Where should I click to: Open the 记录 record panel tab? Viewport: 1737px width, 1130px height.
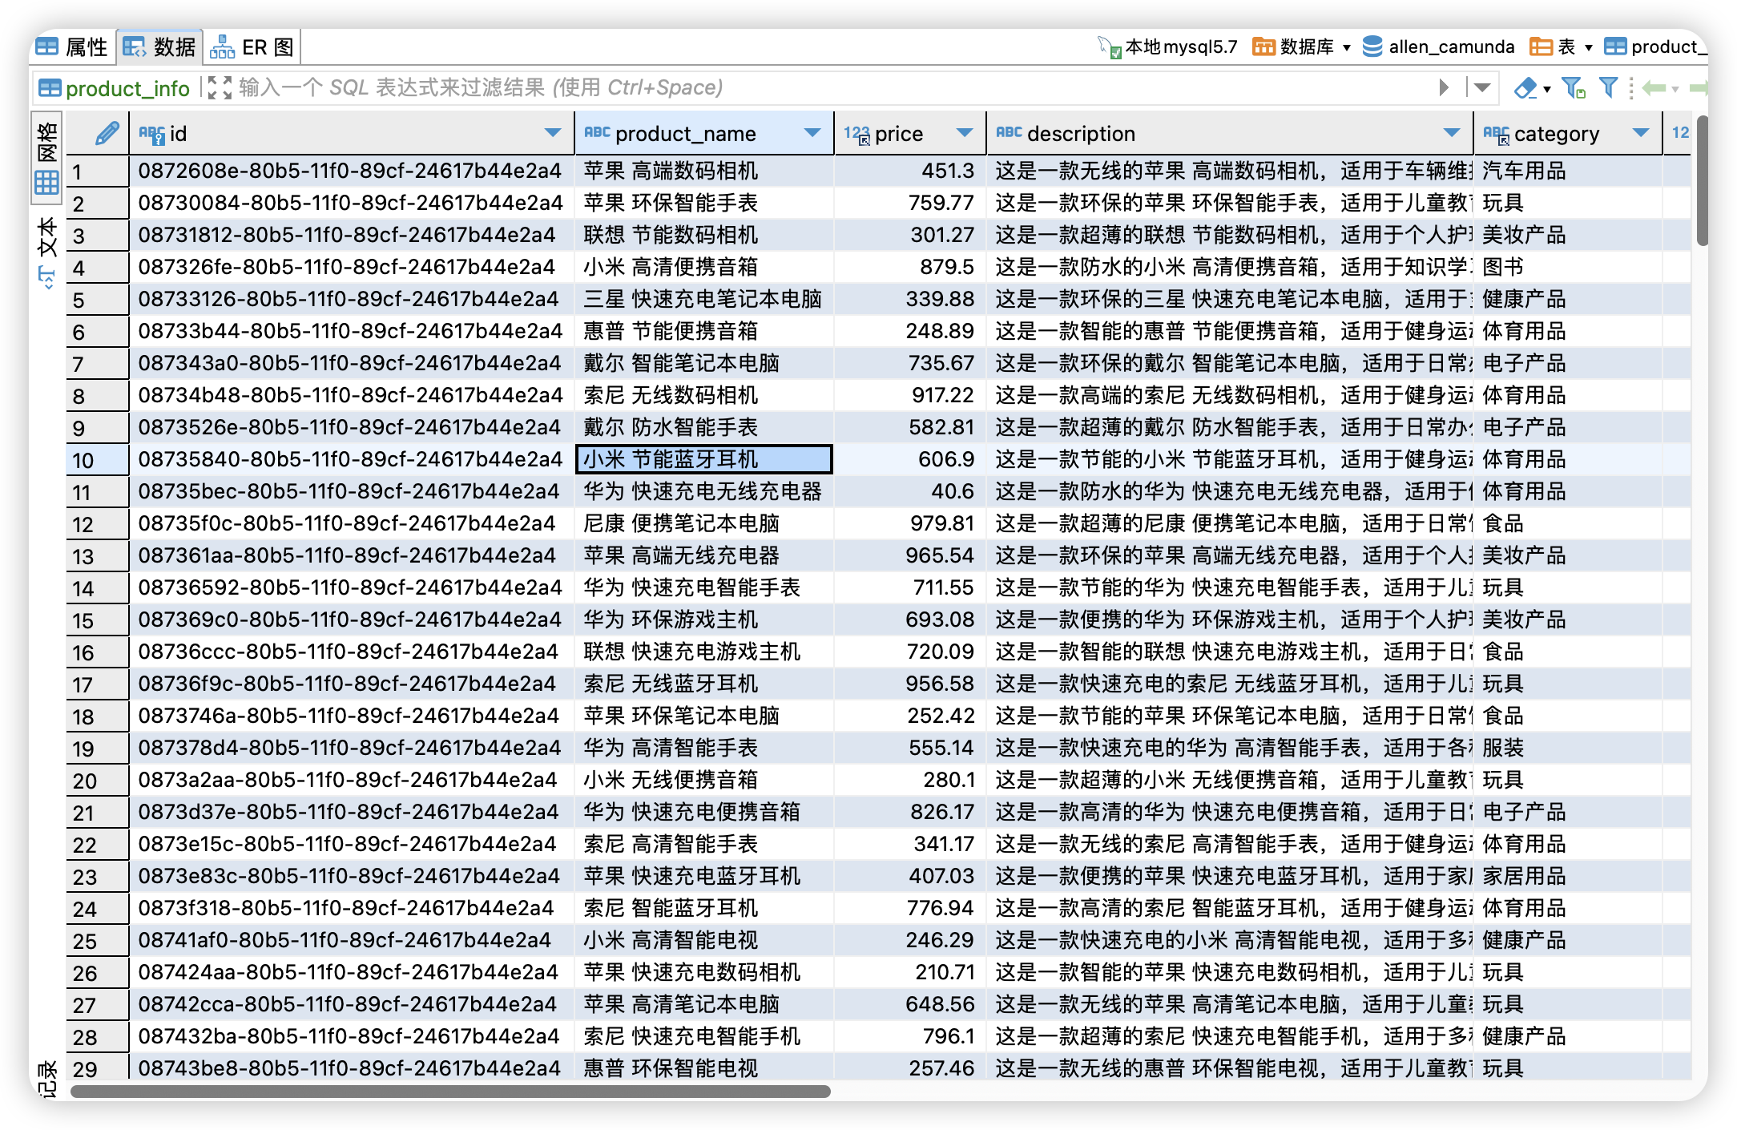pyautogui.click(x=47, y=1078)
